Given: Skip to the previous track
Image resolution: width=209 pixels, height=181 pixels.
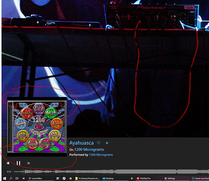Looking at the screenshot, I should click(8, 163).
